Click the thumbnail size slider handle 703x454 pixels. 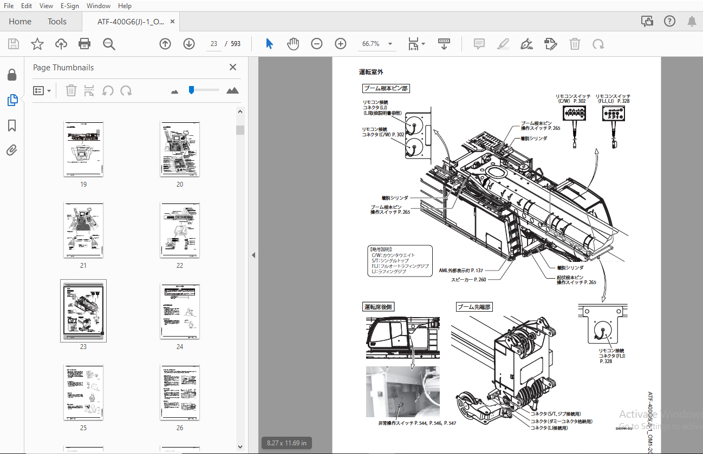(x=191, y=90)
